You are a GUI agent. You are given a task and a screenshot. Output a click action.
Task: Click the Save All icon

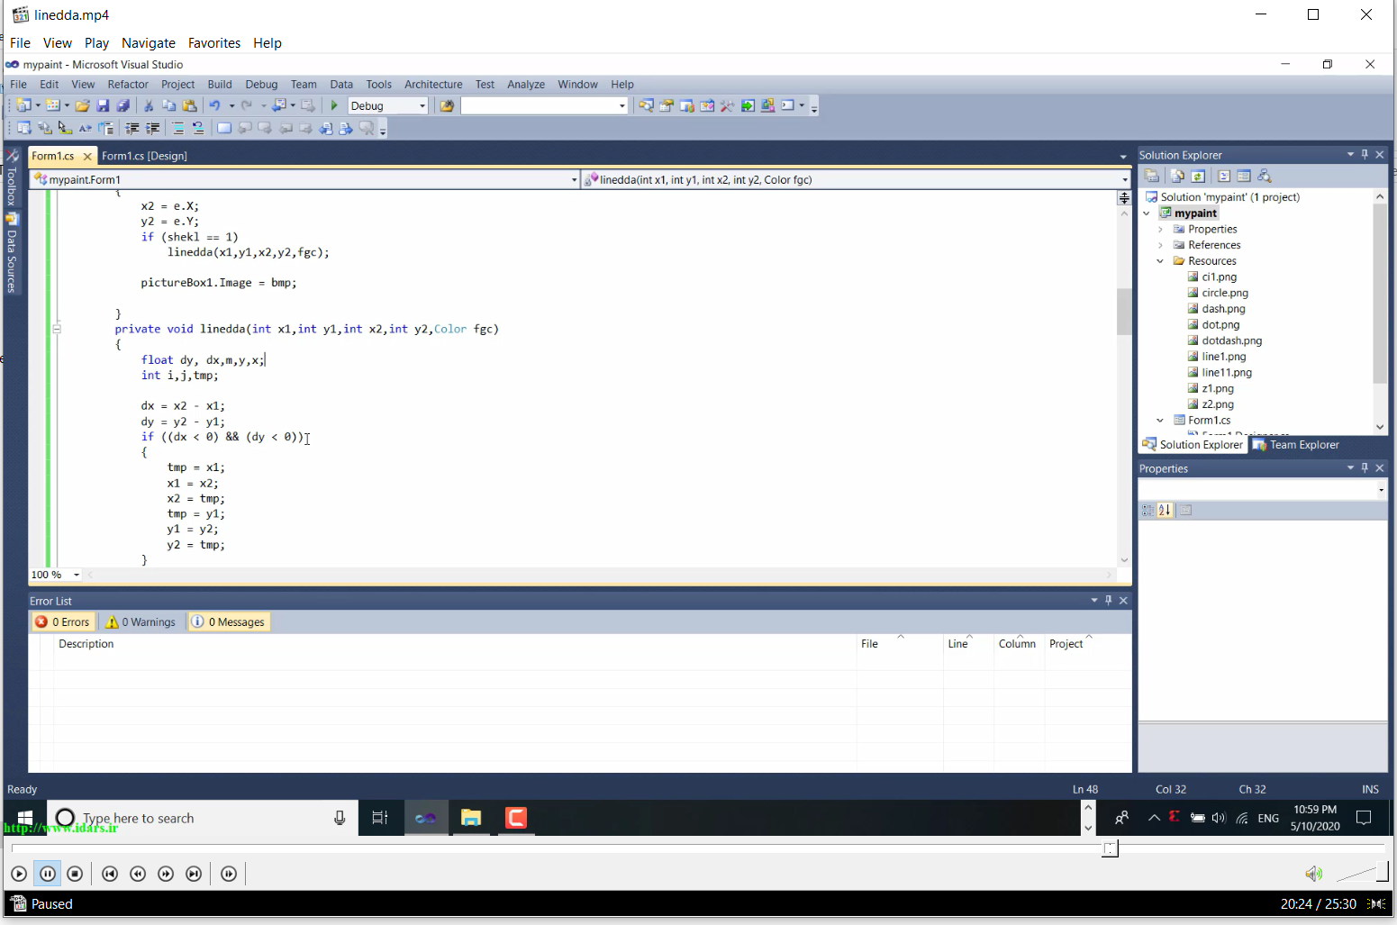pos(122,105)
